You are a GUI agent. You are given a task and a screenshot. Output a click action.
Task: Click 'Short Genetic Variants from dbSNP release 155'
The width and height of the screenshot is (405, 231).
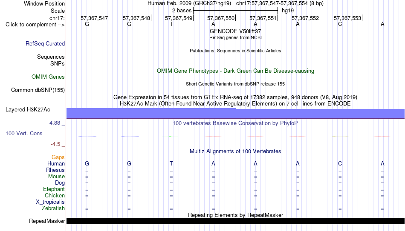coord(235,84)
